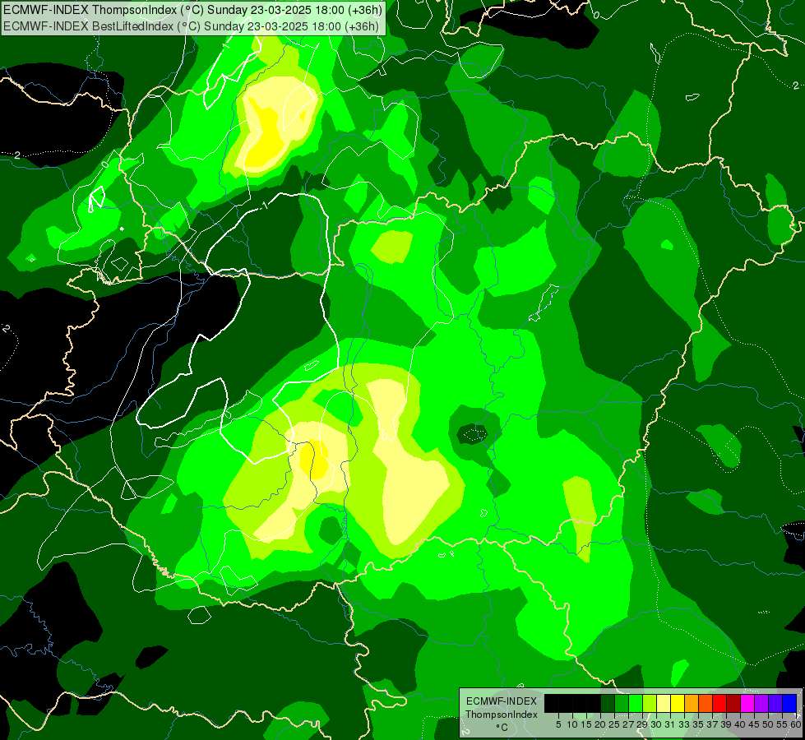Screen dimensions: 805x740
Task: Click the legend tick label 40
Action: tap(740, 724)
